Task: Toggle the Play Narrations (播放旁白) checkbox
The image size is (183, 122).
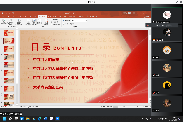Action: 52,20
